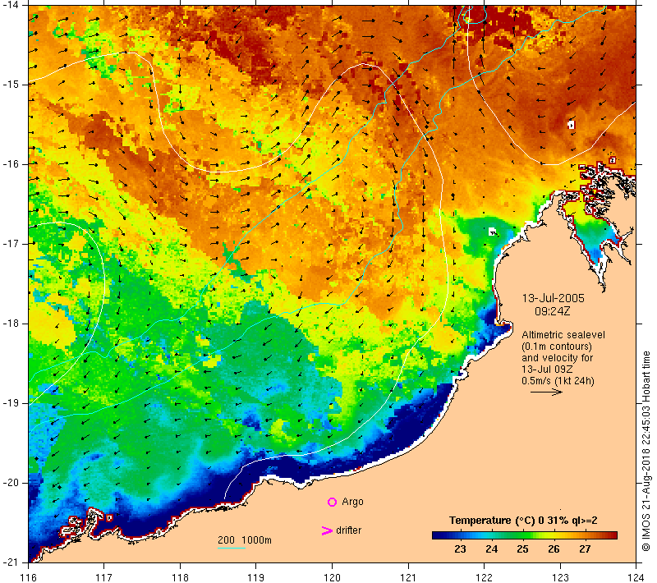
Task: Click the "Argo" legend label
Action: pyautogui.click(x=353, y=502)
